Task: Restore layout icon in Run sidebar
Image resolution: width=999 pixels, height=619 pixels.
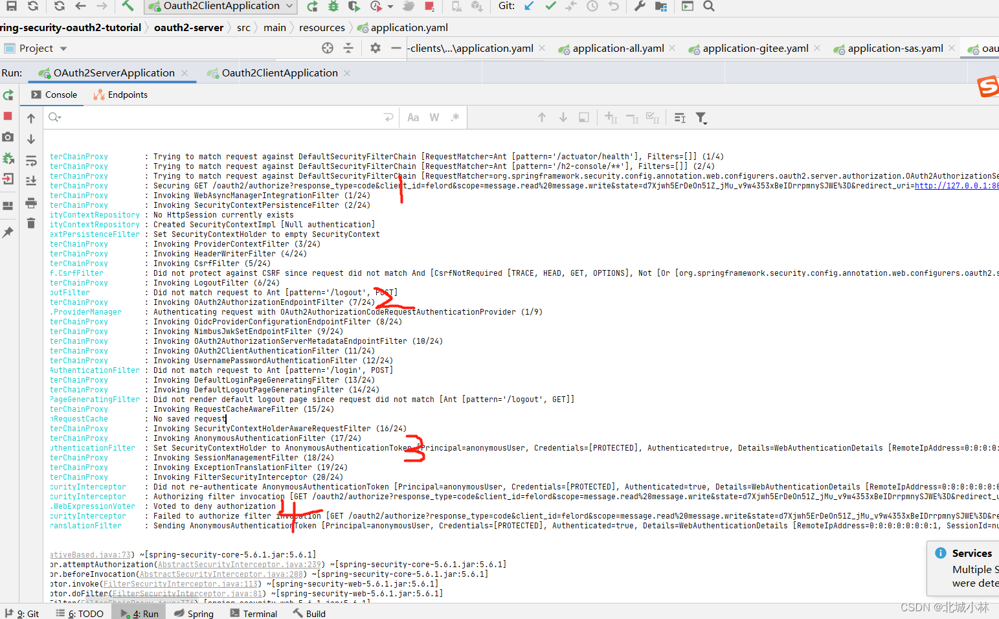Action: click(x=8, y=206)
